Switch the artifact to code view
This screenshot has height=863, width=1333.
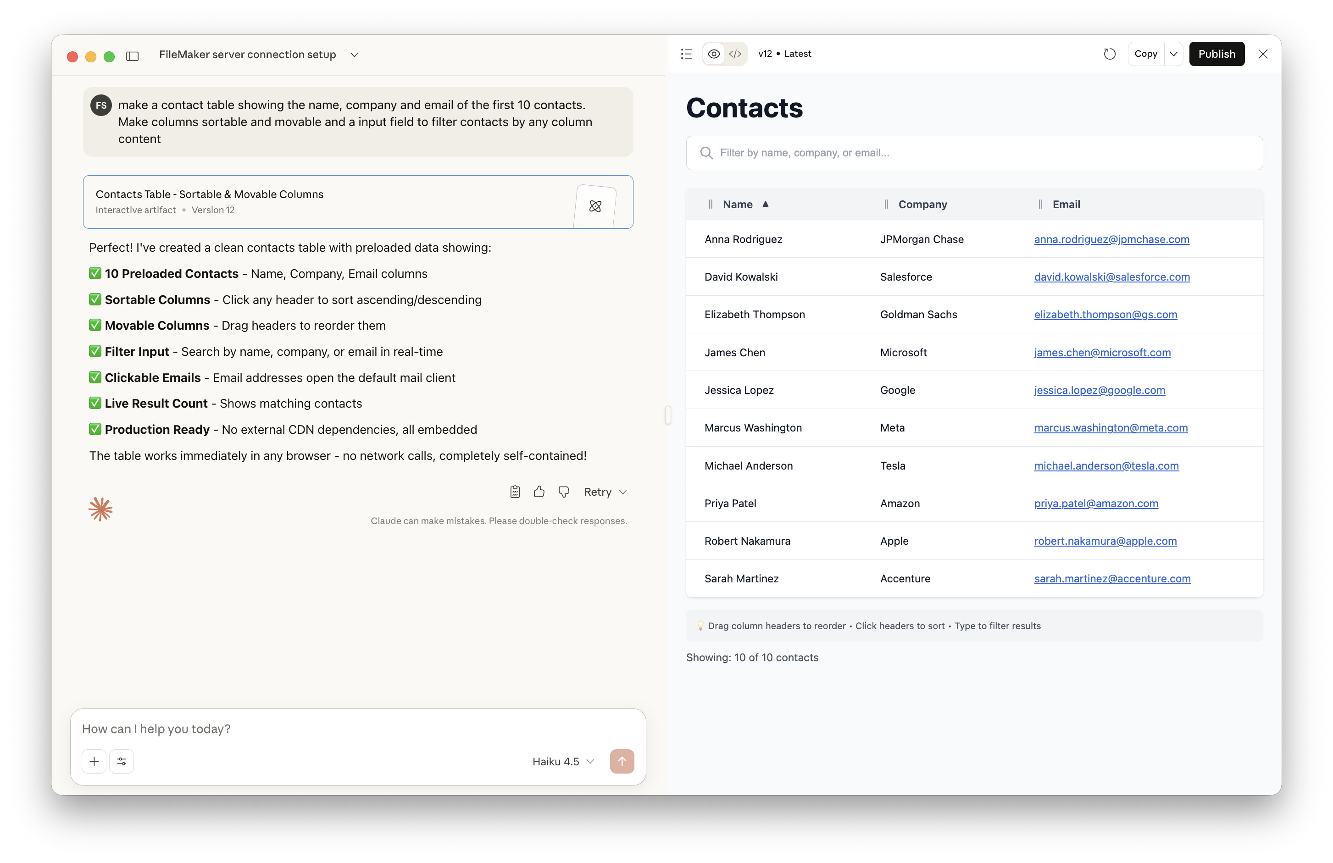click(x=735, y=54)
